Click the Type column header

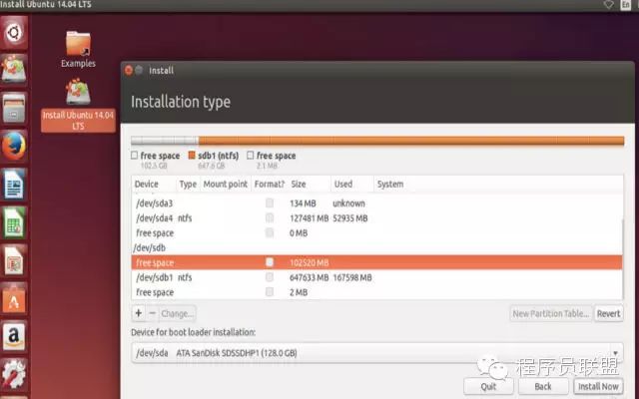(188, 184)
